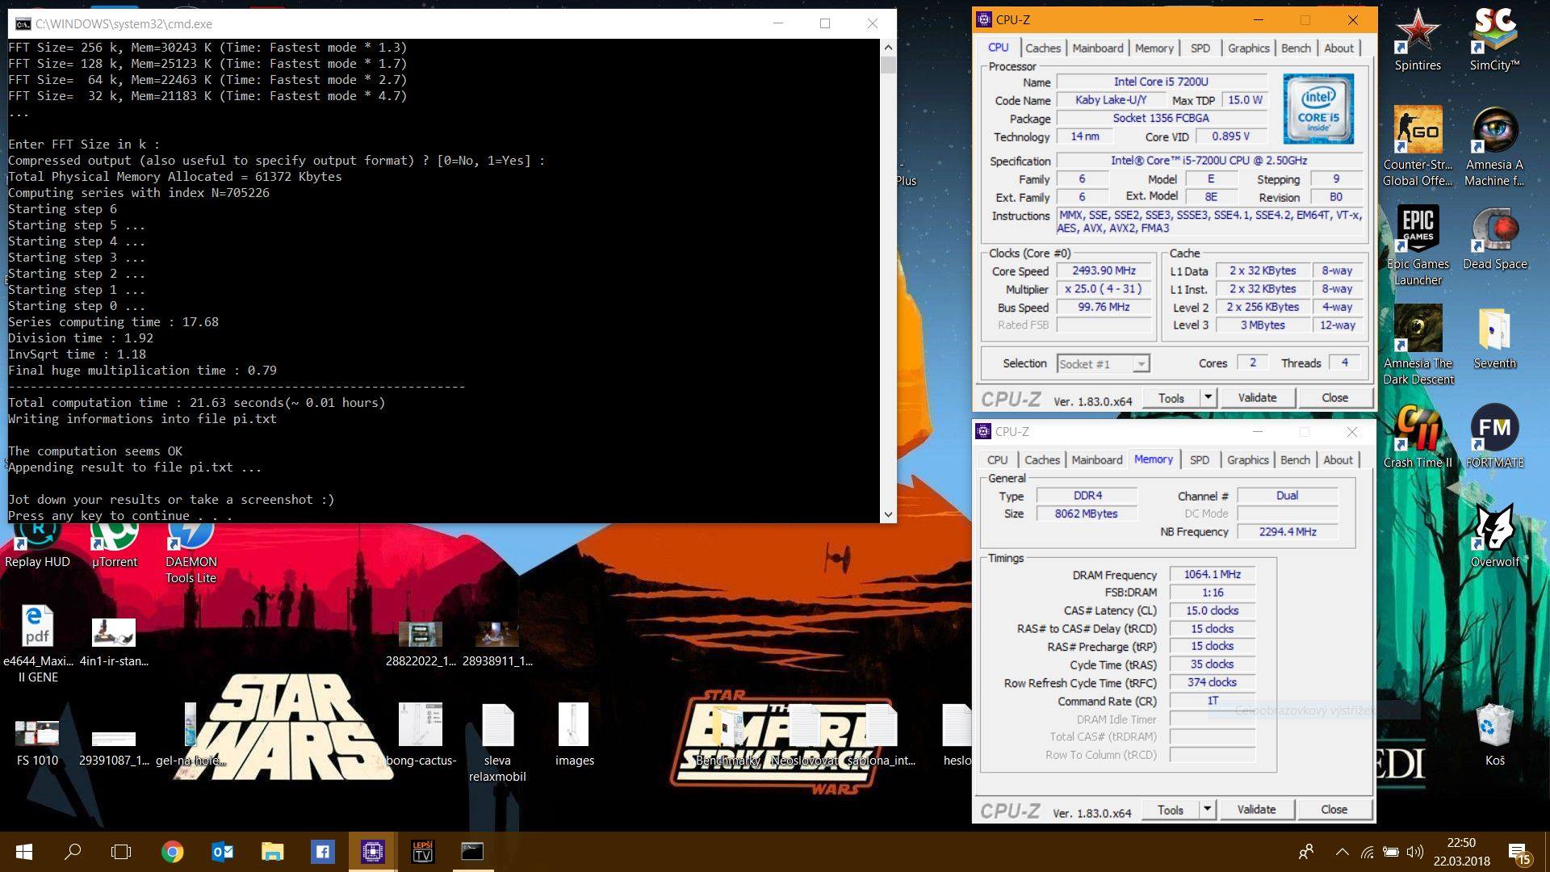Open the notification center icon
This screenshot has width=1550, height=872.
click(x=1519, y=852)
